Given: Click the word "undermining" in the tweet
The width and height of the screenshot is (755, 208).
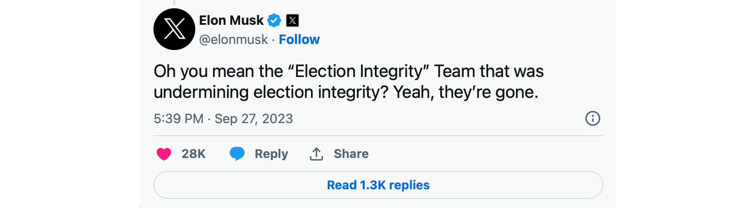Looking at the screenshot, I should click(201, 92).
